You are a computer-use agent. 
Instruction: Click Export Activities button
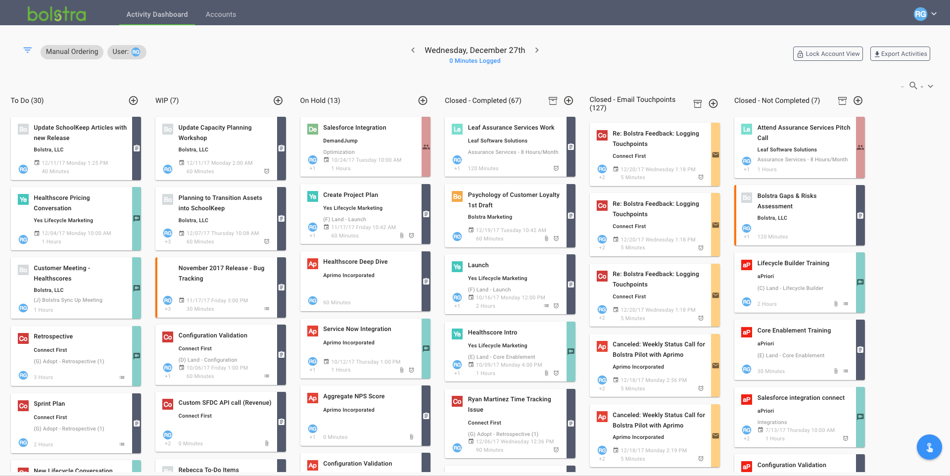point(900,54)
